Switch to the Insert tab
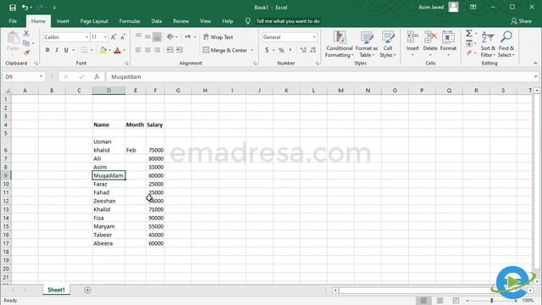This screenshot has width=542, height=305. click(x=63, y=21)
